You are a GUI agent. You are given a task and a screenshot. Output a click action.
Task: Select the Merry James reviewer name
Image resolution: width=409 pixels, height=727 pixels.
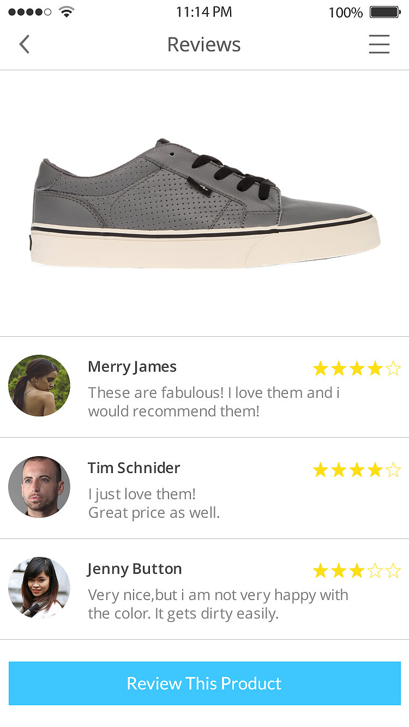(132, 367)
